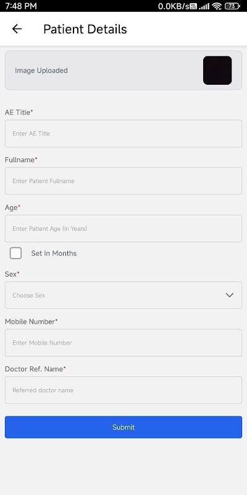This screenshot has height=495, width=247.
Task: Tap the mobile signal bars icon
Action: click(204, 6)
